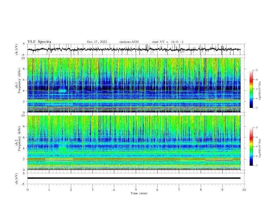Click the "start UT = 14:0 :1" text
Image resolution: width=275 pixels, height=213 pixels.
pyautogui.click(x=168, y=42)
